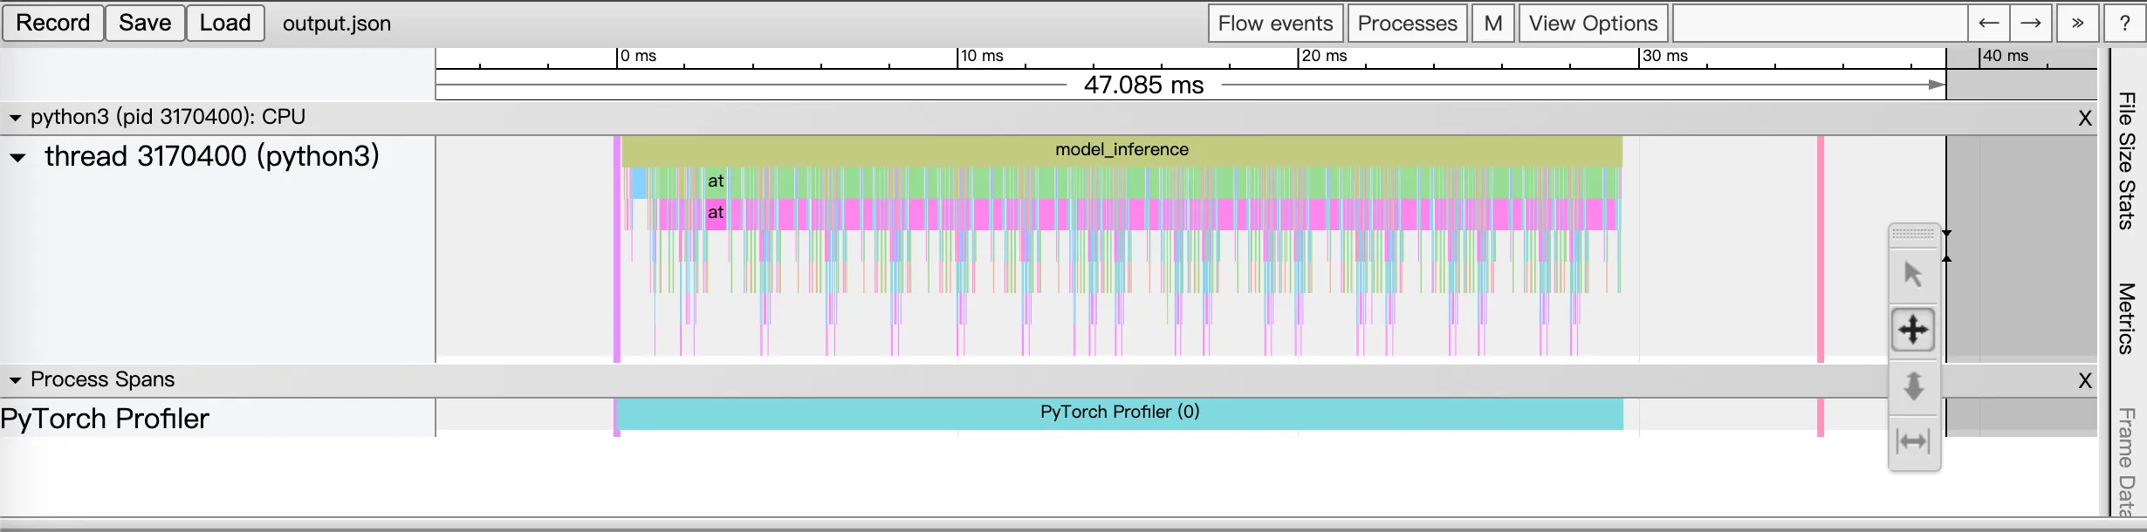Click the Load button

(225, 23)
